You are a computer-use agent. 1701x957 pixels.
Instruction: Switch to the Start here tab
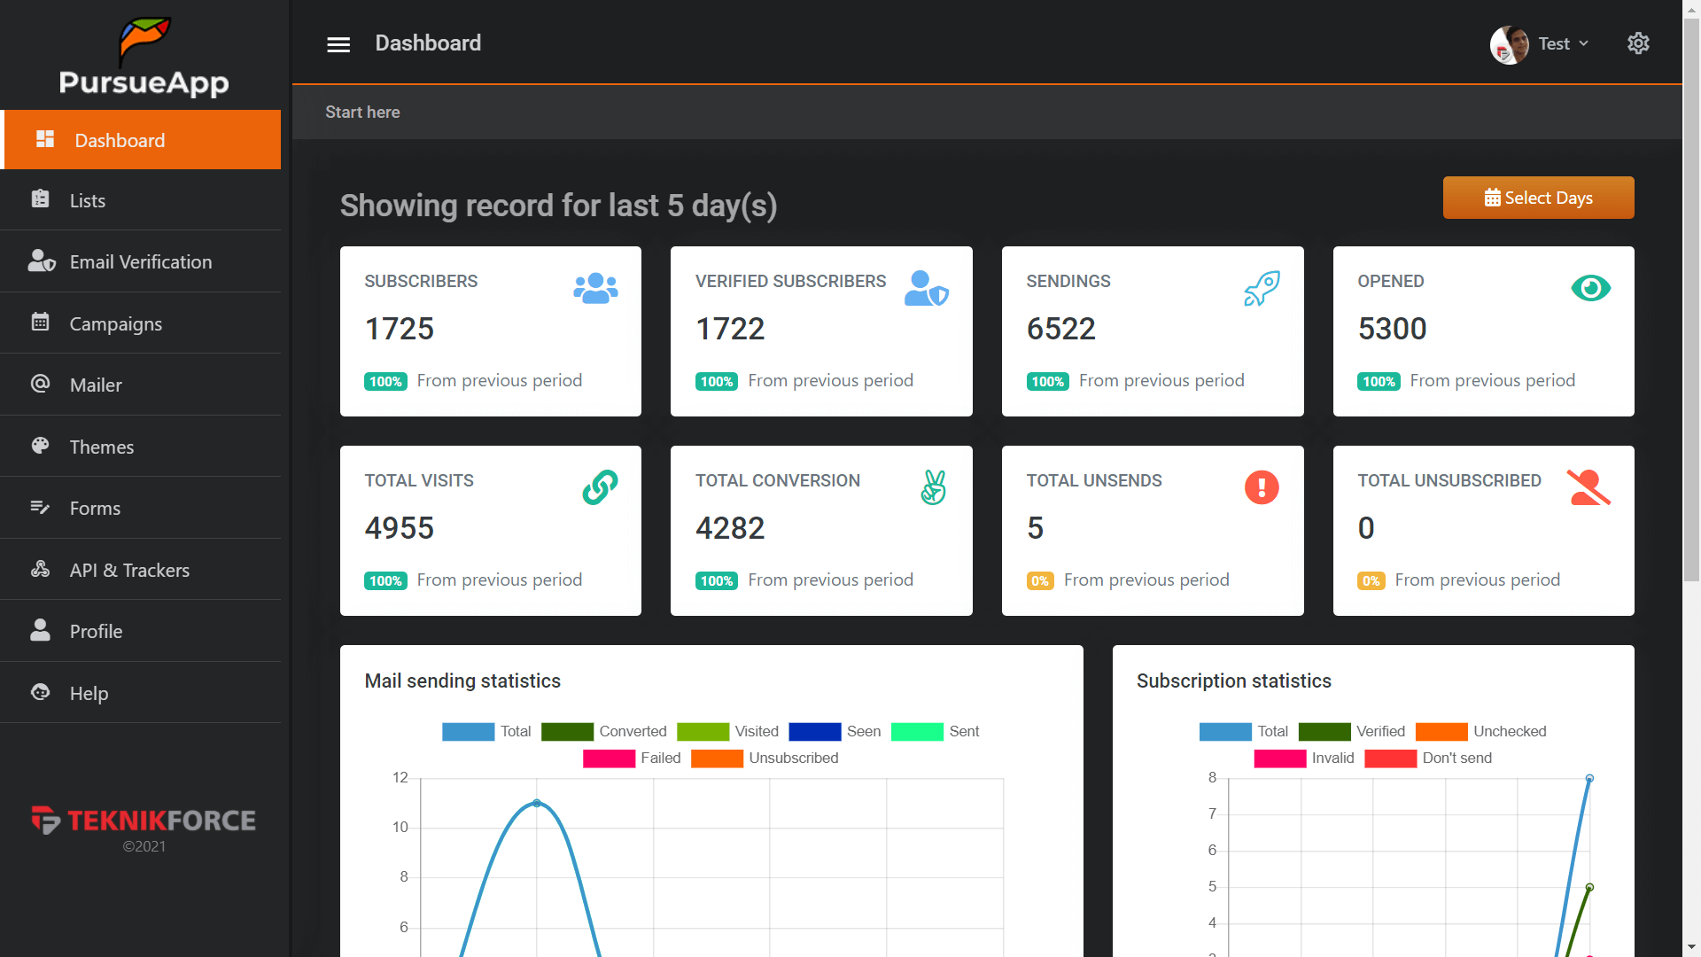[362, 112]
